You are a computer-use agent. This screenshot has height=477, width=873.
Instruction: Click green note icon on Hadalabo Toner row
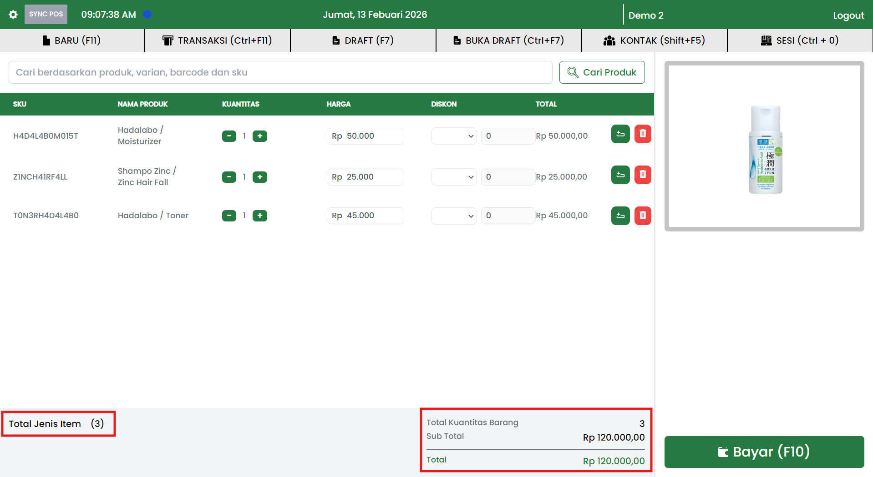620,216
